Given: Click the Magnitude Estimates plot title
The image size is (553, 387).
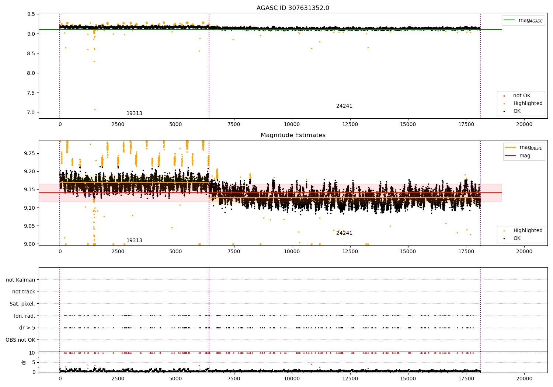Looking at the screenshot, I should pos(293,135).
